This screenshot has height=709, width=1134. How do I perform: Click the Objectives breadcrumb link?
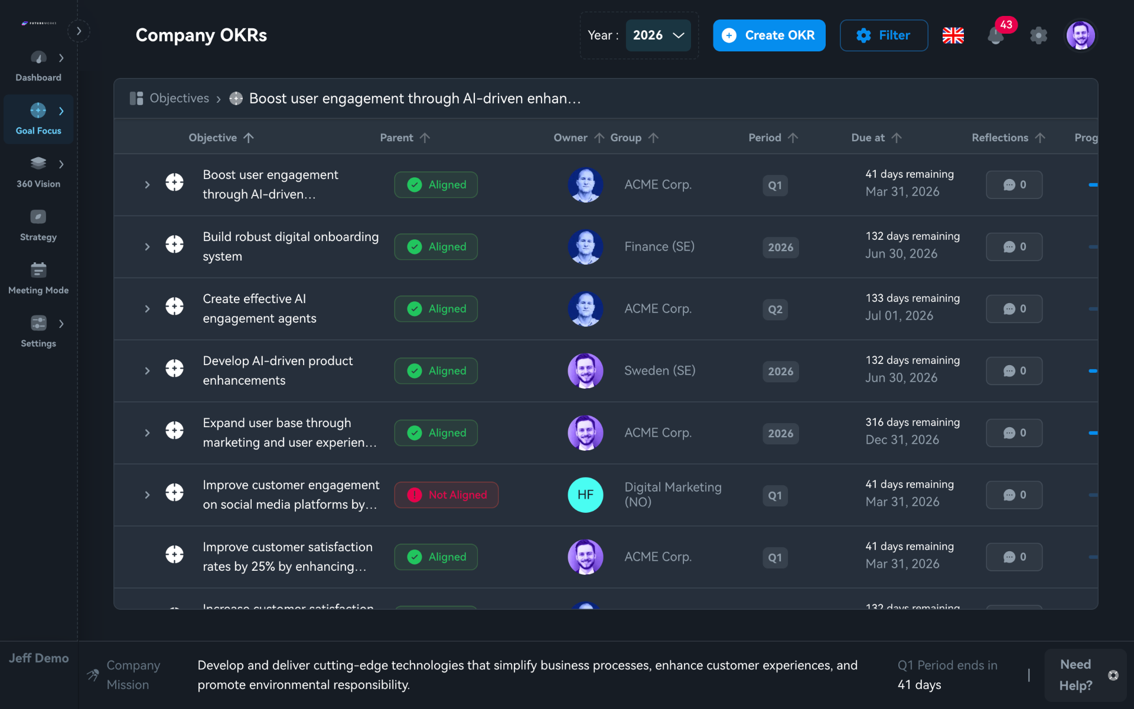179,98
